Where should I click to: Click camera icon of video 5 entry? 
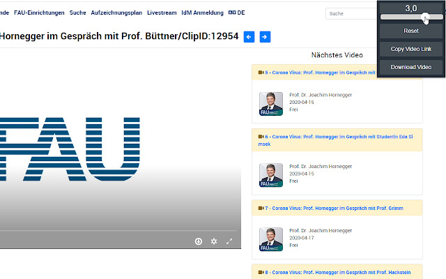[261, 73]
